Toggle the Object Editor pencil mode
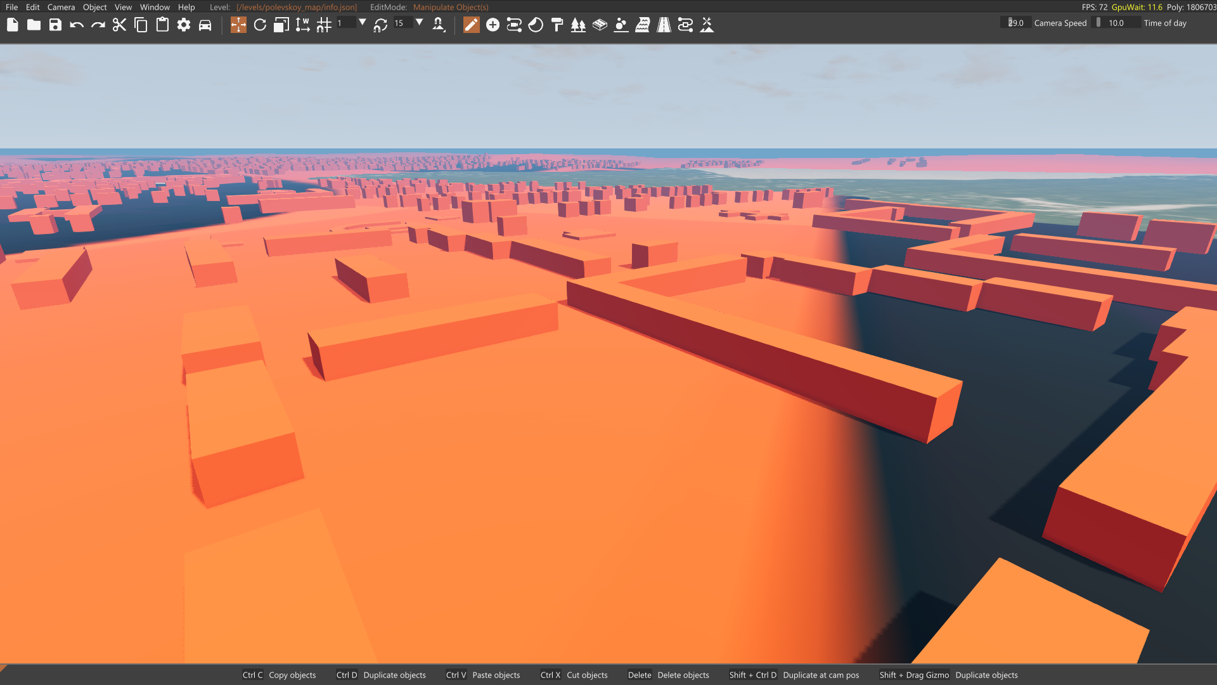1217x685 pixels. [x=471, y=25]
